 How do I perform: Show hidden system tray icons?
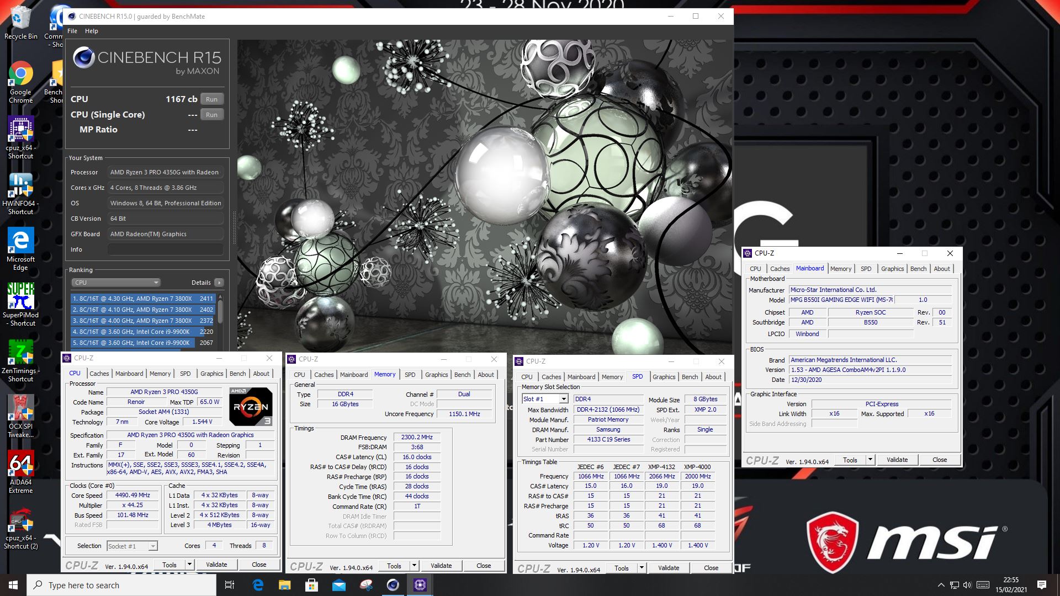click(x=941, y=585)
